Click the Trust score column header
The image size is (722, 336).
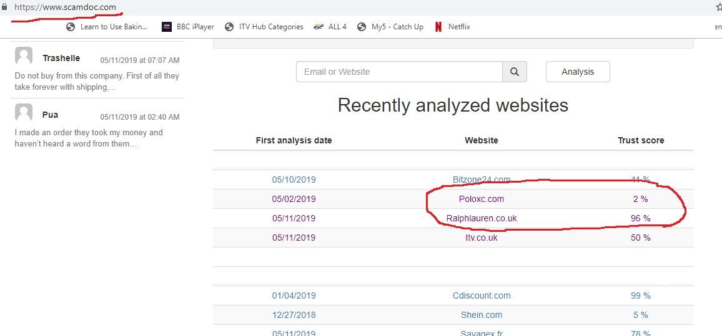pos(641,140)
